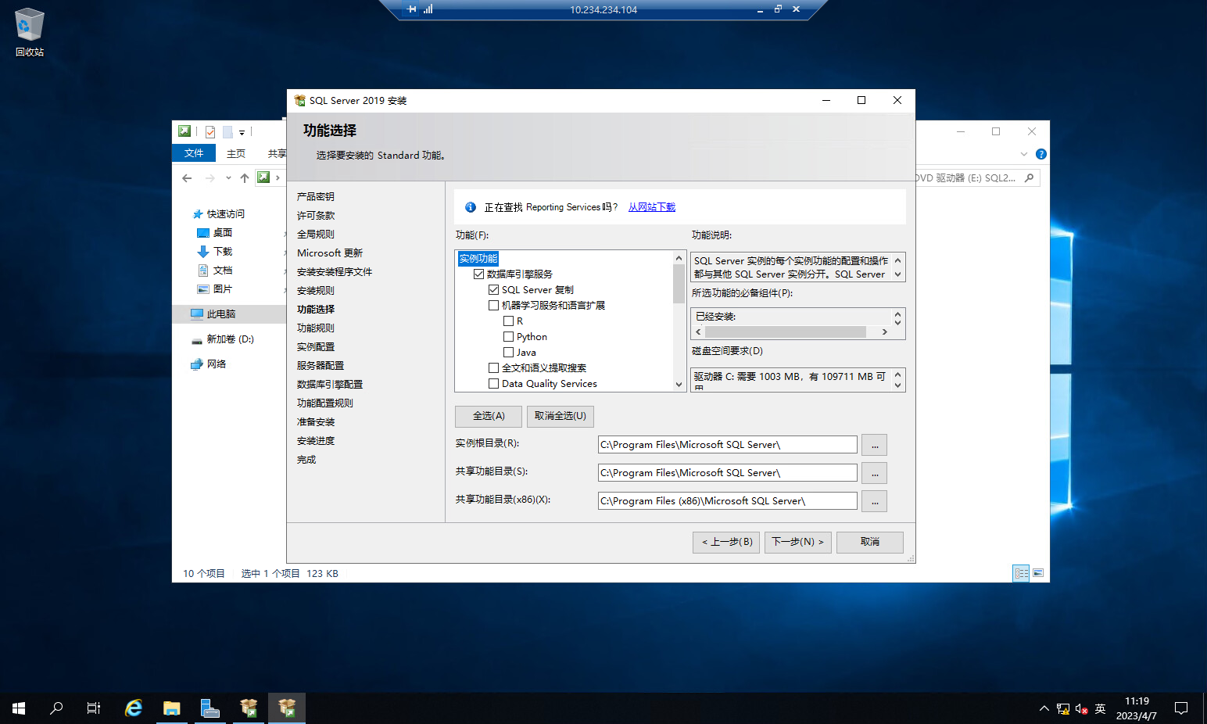
Task: Open the 文件 tab in Explorer
Action: click(193, 153)
